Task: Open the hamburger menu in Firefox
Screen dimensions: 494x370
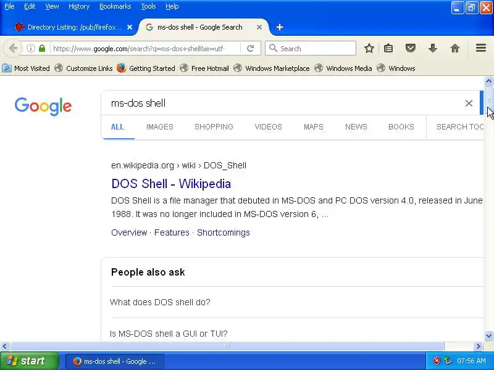Action: point(481,48)
